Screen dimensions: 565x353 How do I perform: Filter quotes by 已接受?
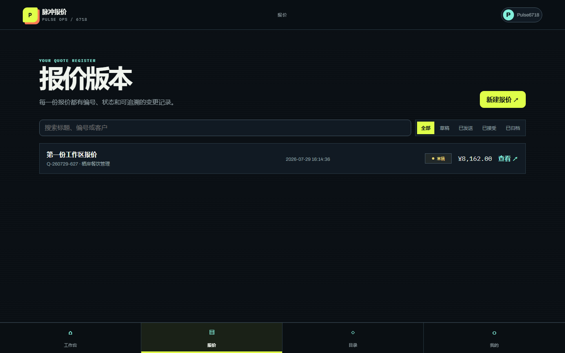coord(489,128)
